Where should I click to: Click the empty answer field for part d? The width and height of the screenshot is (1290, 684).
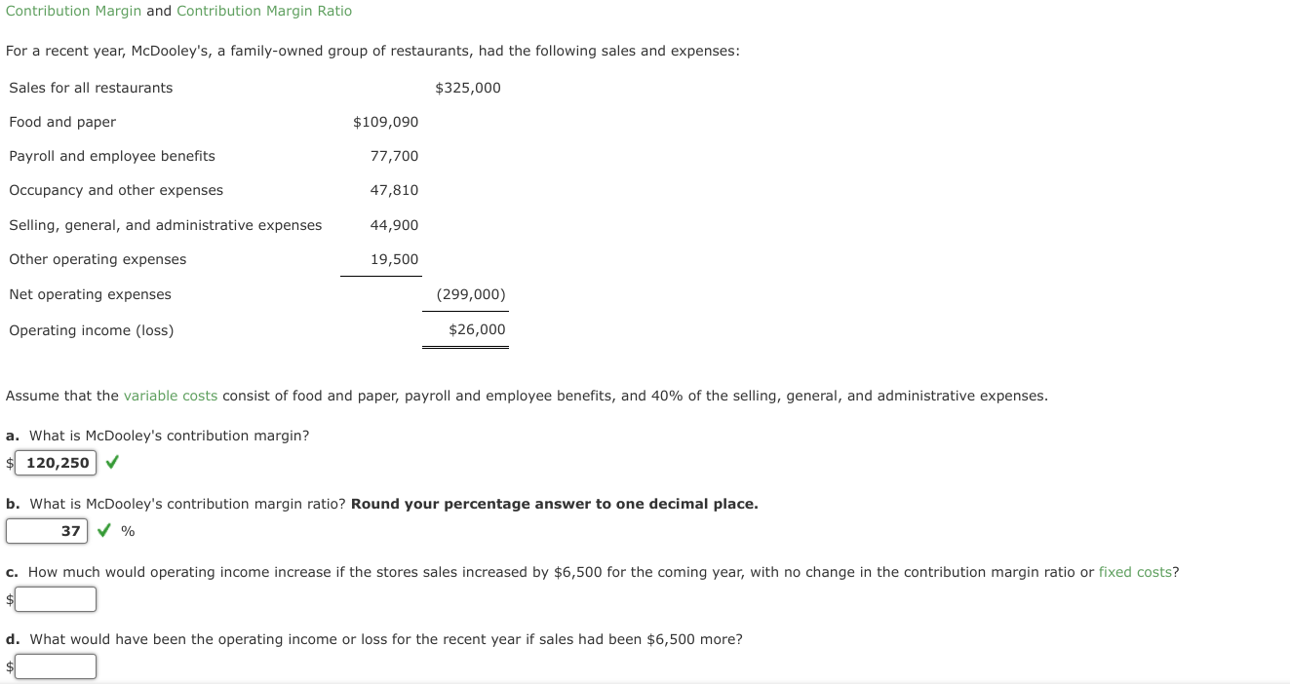(x=54, y=665)
